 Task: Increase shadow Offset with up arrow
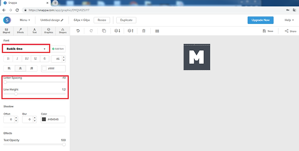click(16, 118)
